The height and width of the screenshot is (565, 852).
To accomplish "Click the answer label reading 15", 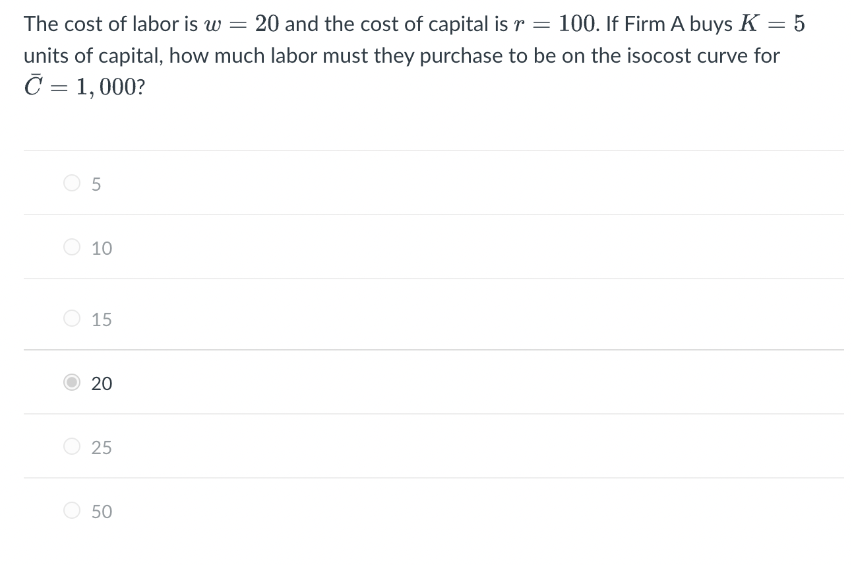I will 101,319.
